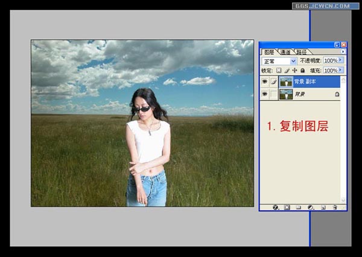Screen dimensions: 362x257
Task: Expand the 填充 fill slider arrow
Action: [341, 71]
